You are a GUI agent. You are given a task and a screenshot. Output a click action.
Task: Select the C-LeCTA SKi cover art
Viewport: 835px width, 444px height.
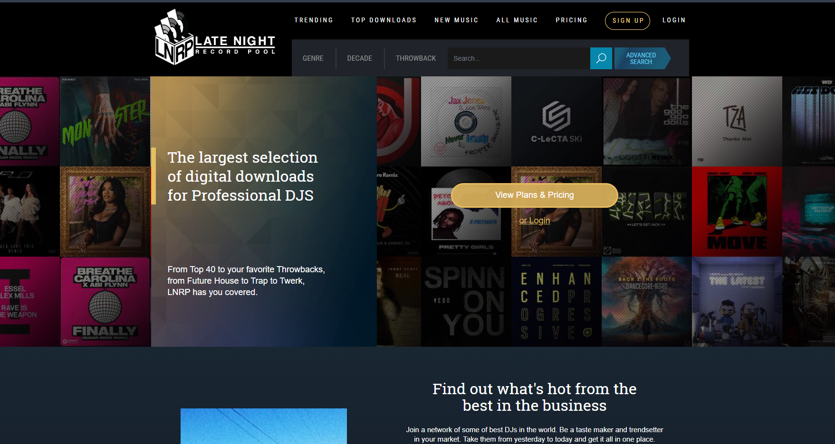557,121
